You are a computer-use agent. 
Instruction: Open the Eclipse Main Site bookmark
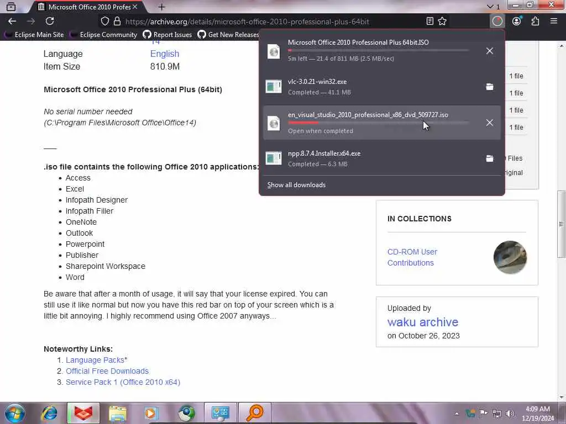coord(34,35)
